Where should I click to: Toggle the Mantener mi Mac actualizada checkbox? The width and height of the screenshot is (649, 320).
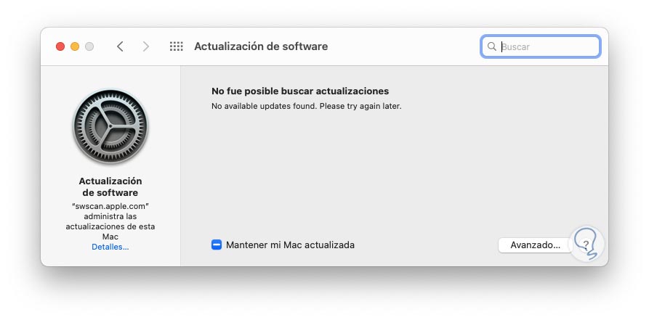(x=216, y=245)
